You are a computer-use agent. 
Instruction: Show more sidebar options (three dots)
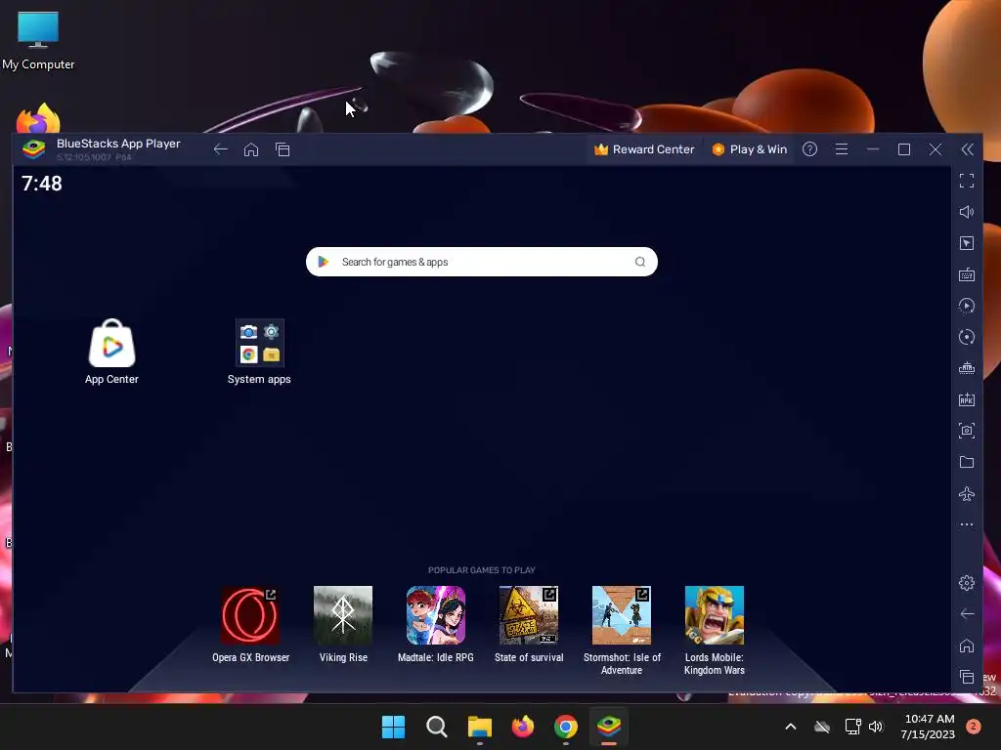[967, 524]
